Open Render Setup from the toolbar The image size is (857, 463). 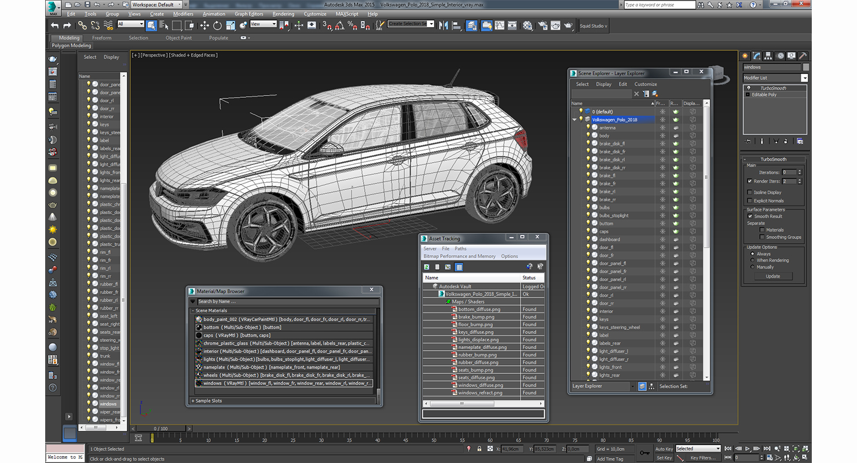coord(543,25)
